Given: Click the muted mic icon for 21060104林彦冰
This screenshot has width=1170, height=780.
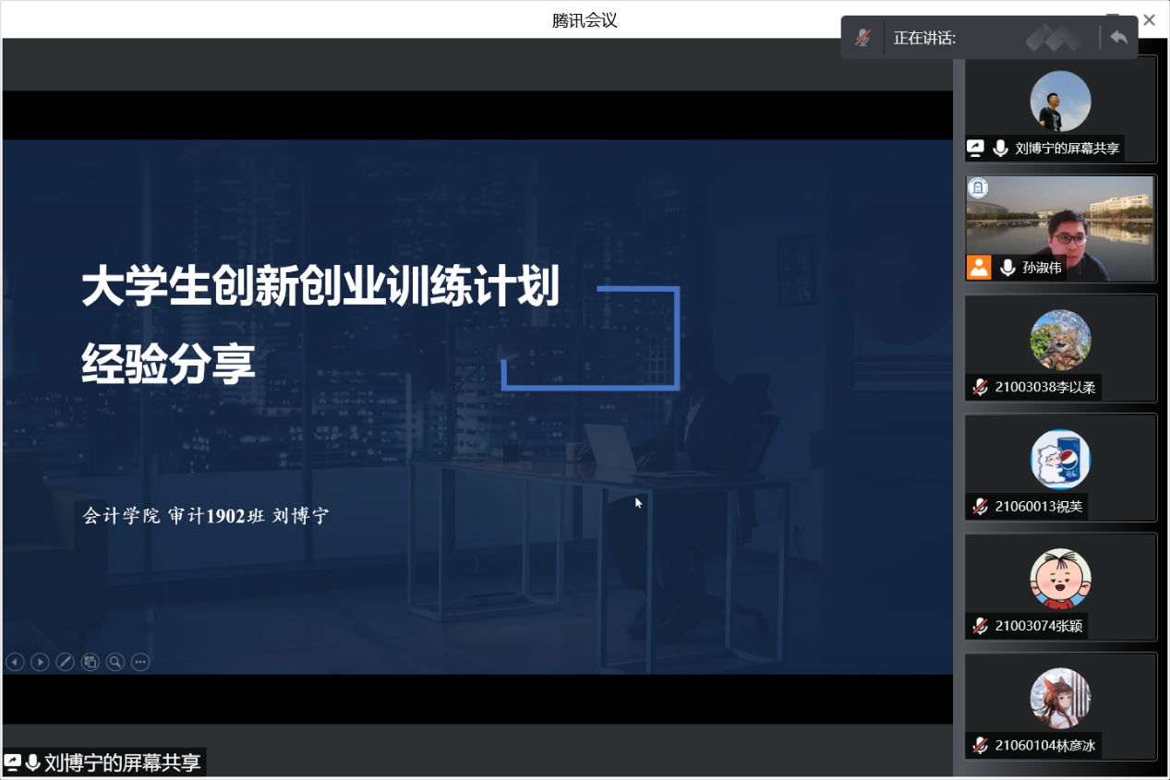Looking at the screenshot, I should 980,745.
